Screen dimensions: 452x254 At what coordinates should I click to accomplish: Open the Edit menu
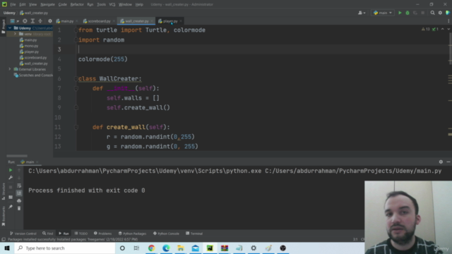pos(22,4)
